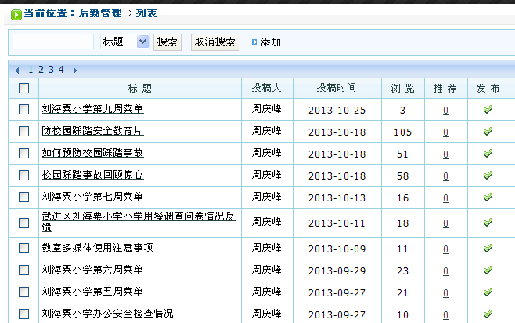Open article 教室多媒体使用注意事项

tap(98, 248)
